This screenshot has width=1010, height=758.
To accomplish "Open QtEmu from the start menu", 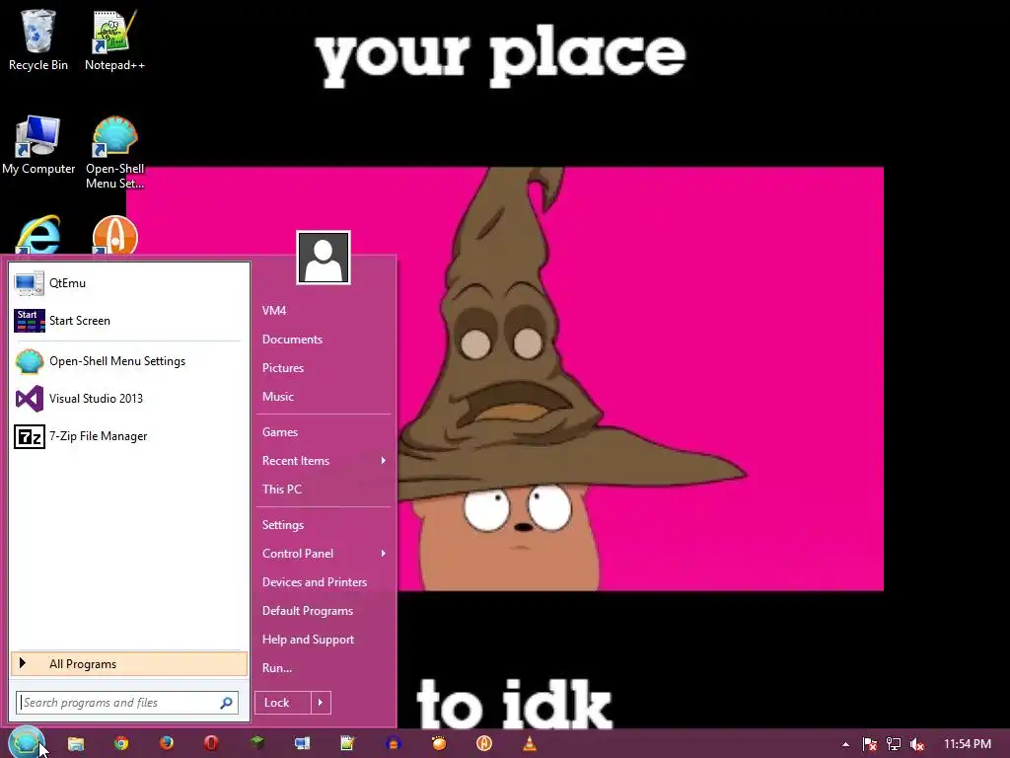I will pos(129,283).
